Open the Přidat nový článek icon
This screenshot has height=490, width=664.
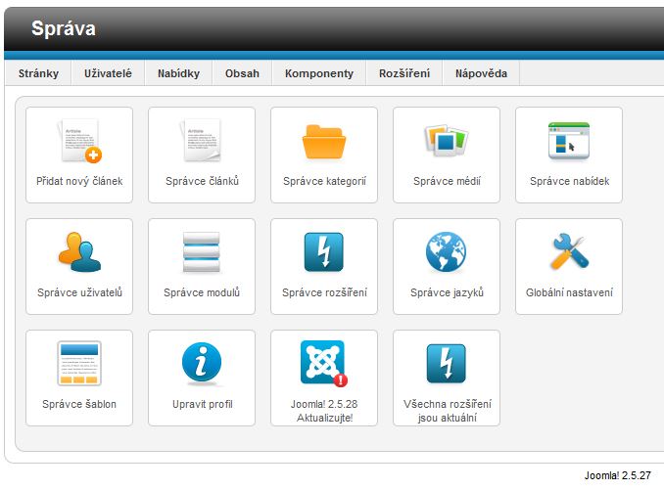click(79, 143)
